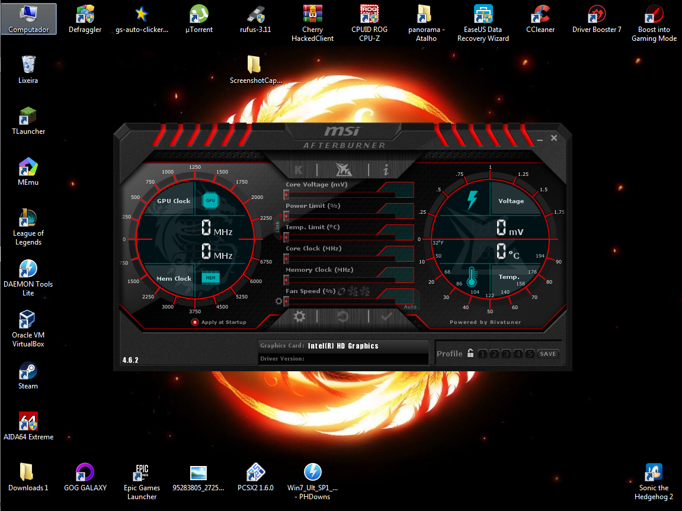Select the rufus-3.11 desktop icon
The width and height of the screenshot is (682, 511).
[256, 19]
